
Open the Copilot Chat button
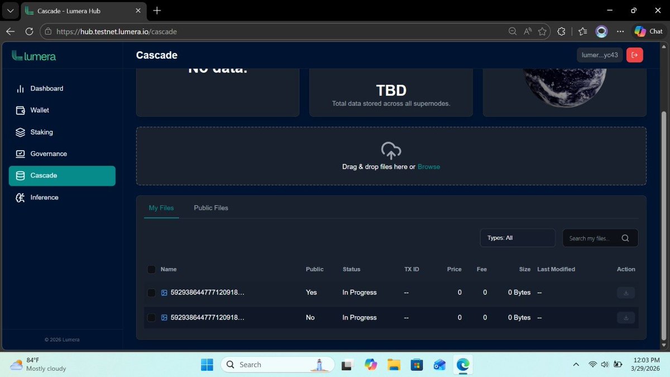[648, 32]
